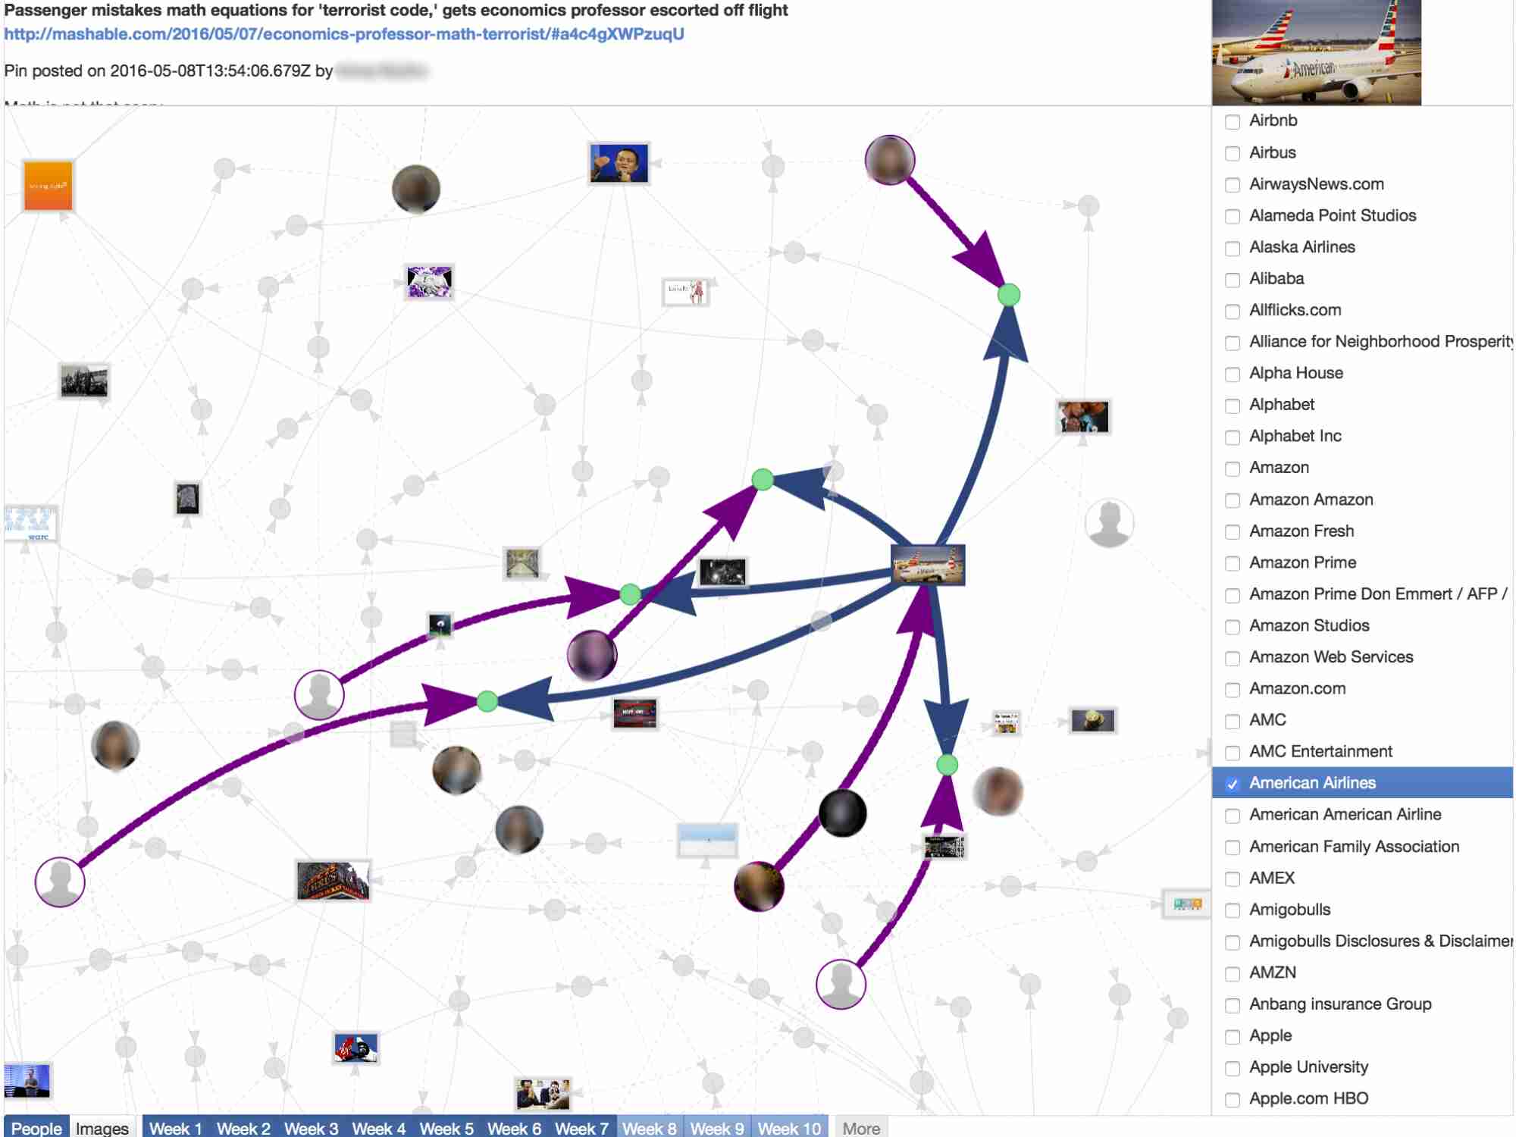Click the American Airlines plane thumbnail at top right
The width and height of the screenshot is (1516, 1137).
(1316, 52)
